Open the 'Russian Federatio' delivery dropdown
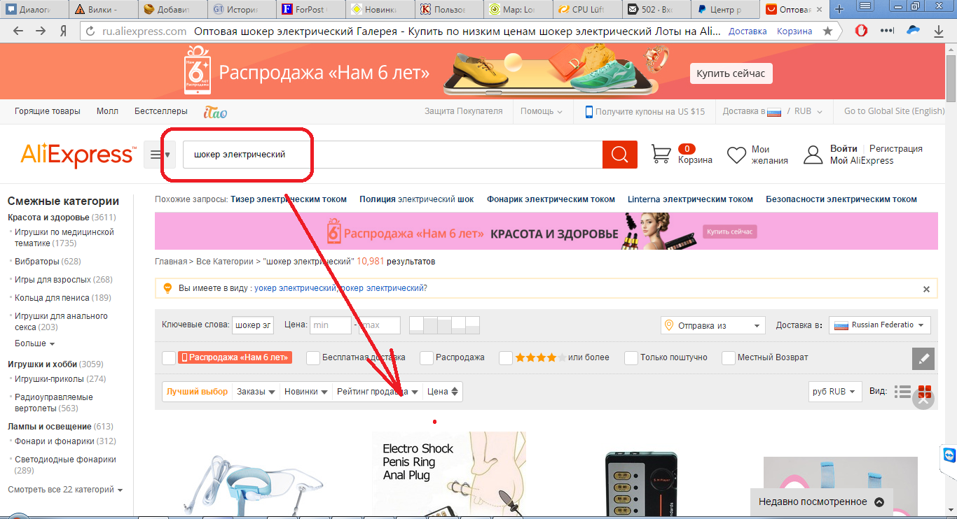Image resolution: width=957 pixels, height=519 pixels. pos(880,325)
